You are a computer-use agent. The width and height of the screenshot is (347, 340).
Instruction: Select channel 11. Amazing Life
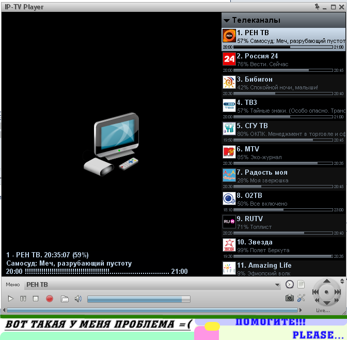[283, 268]
